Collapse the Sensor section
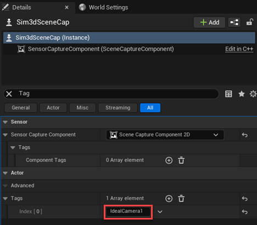Viewport: 257px width, 225px height. (x=5, y=122)
